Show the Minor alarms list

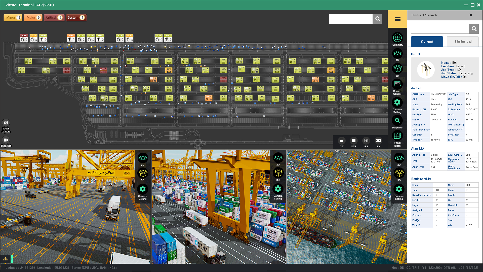point(13,18)
